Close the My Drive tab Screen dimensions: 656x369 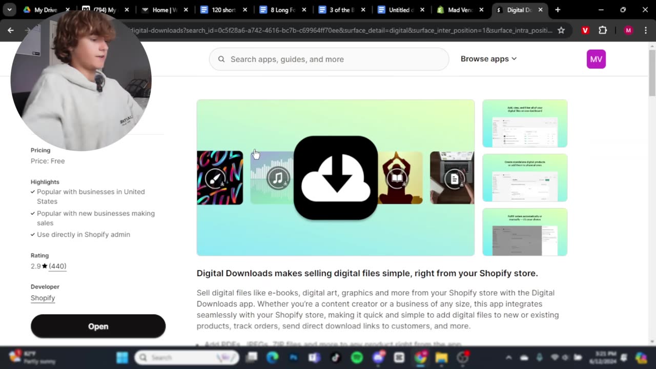pos(67,10)
